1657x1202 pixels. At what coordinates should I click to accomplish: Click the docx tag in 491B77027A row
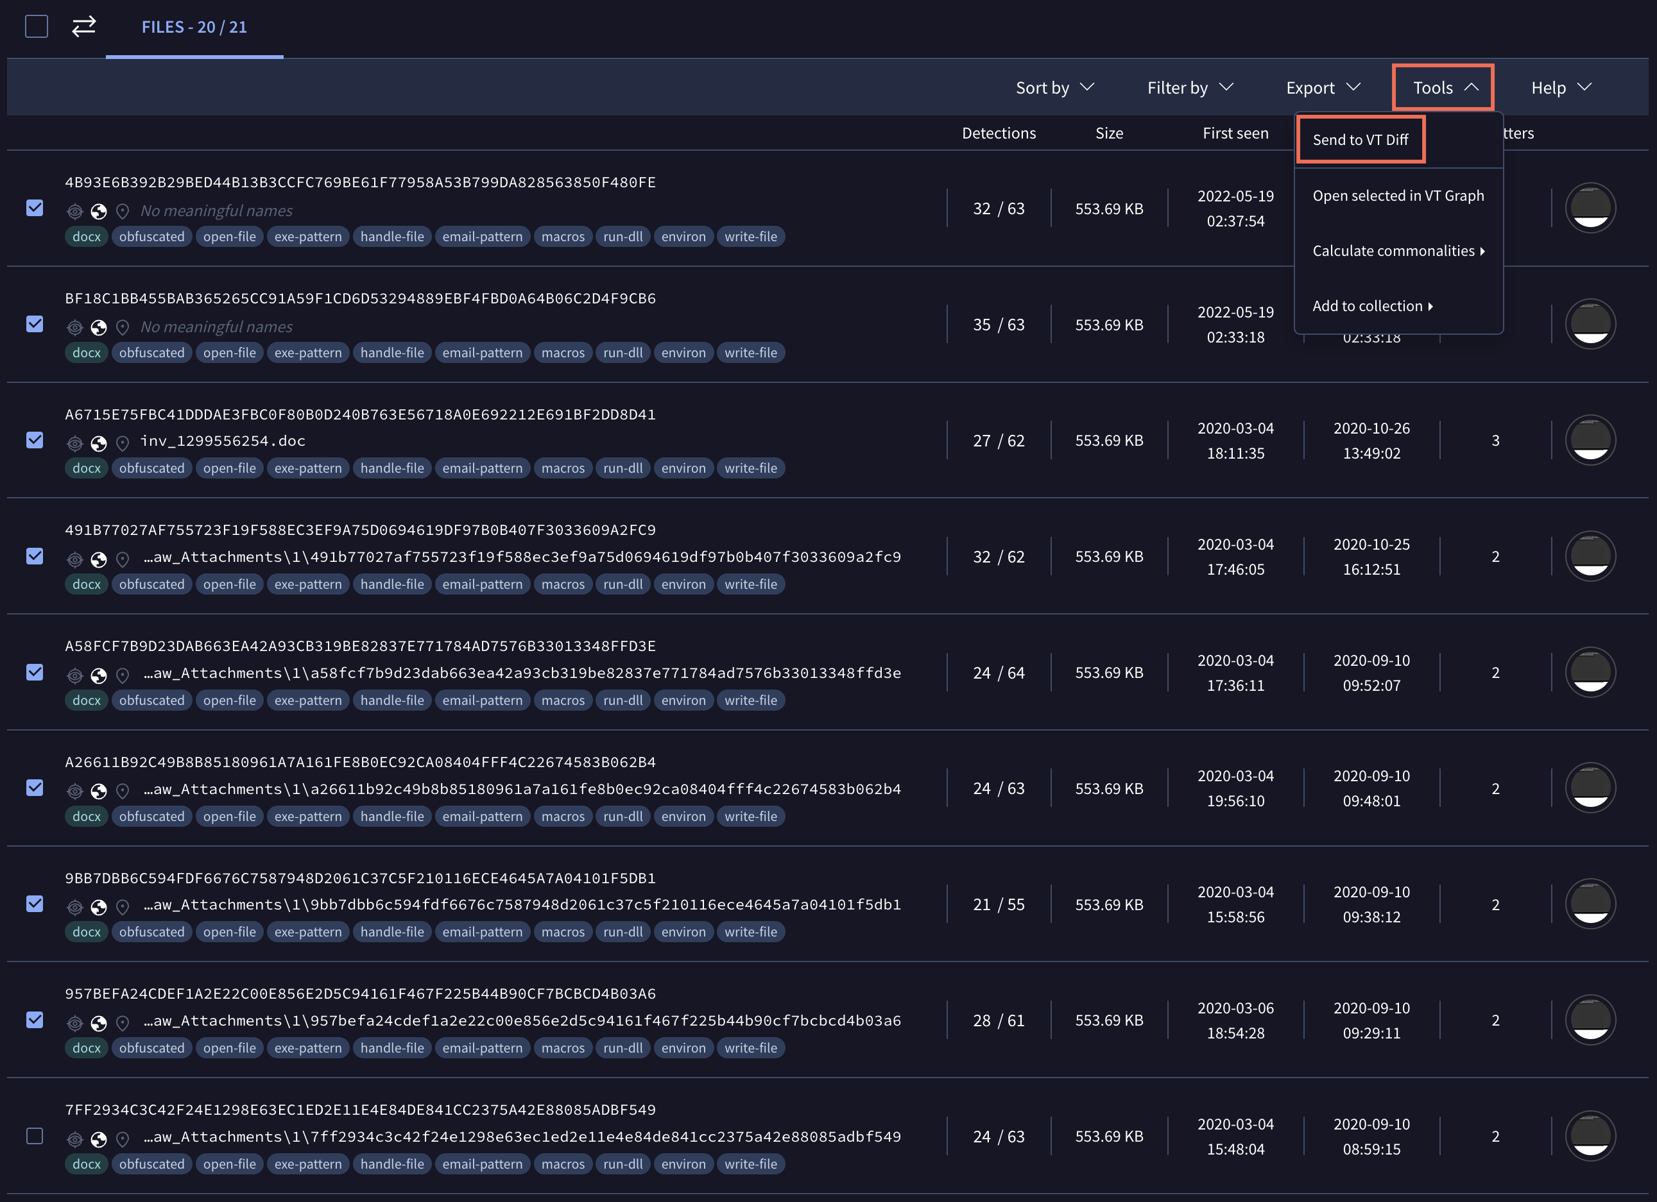[x=86, y=584]
